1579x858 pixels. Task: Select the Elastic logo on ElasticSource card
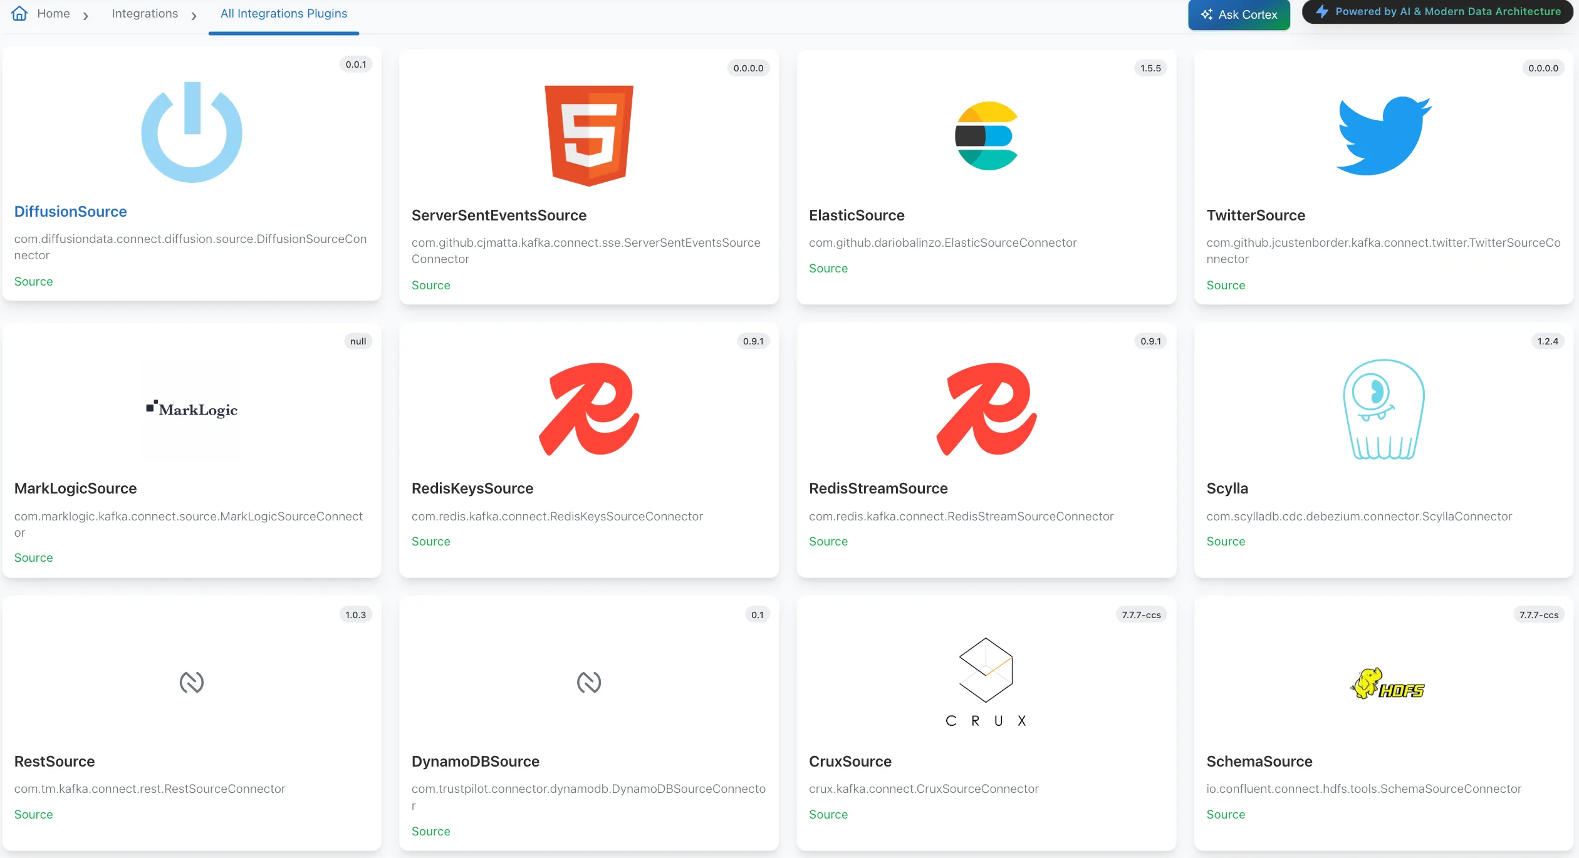pos(986,136)
